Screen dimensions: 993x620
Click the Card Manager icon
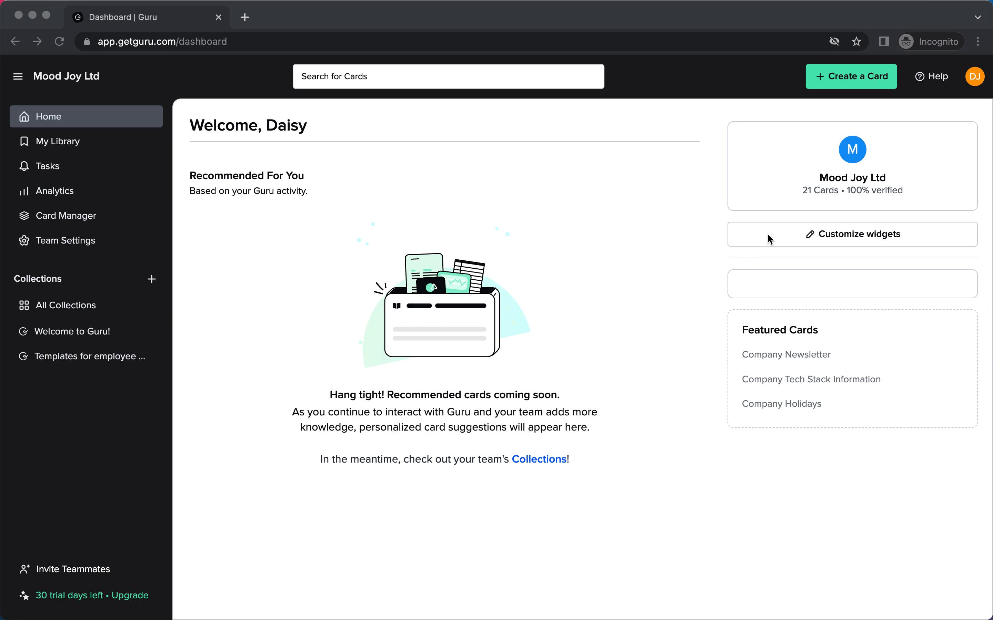tap(23, 215)
